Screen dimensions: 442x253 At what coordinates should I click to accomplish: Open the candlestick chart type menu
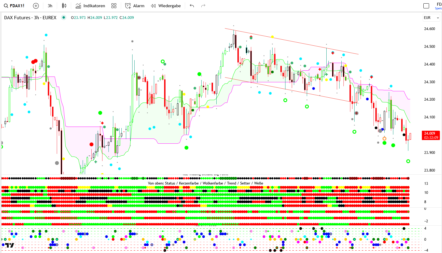tap(64, 6)
